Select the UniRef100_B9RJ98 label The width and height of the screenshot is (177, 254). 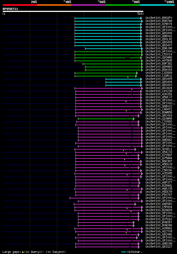coord(159,48)
